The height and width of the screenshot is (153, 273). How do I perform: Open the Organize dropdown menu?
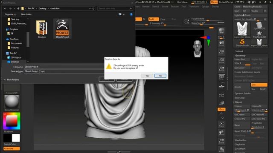tap(10, 14)
